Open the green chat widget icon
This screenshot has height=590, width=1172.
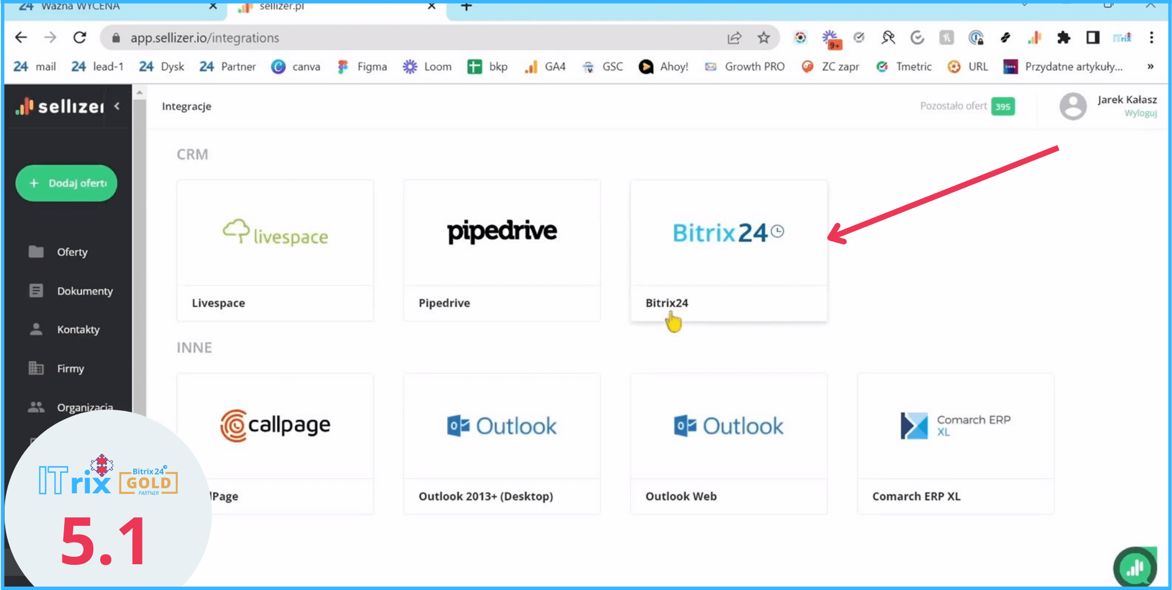tap(1134, 568)
